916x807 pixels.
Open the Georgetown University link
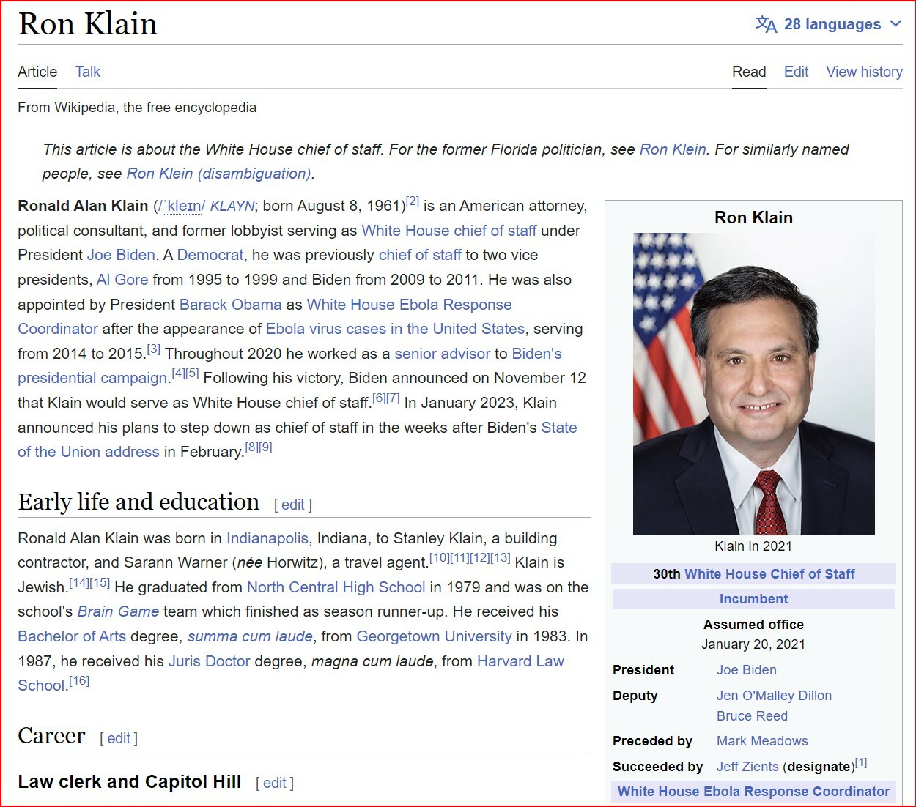click(x=434, y=636)
